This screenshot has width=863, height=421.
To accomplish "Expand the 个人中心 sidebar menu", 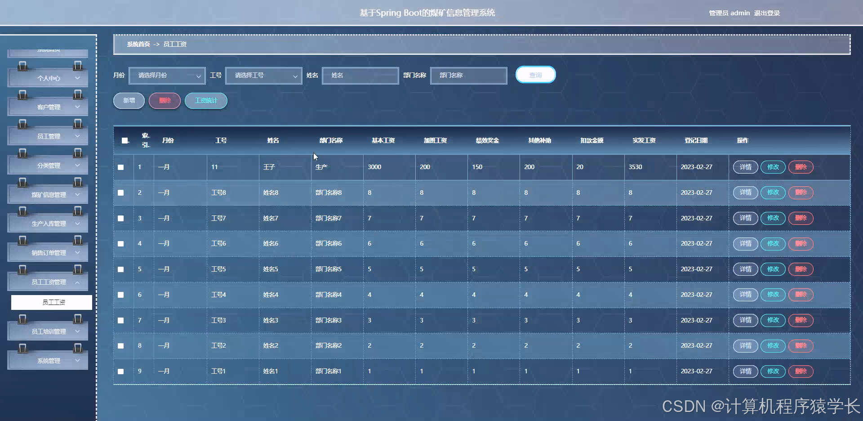I will [x=48, y=78].
